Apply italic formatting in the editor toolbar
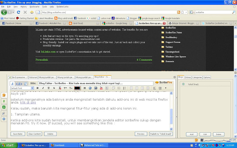The image size is (237, 148). point(43,88)
